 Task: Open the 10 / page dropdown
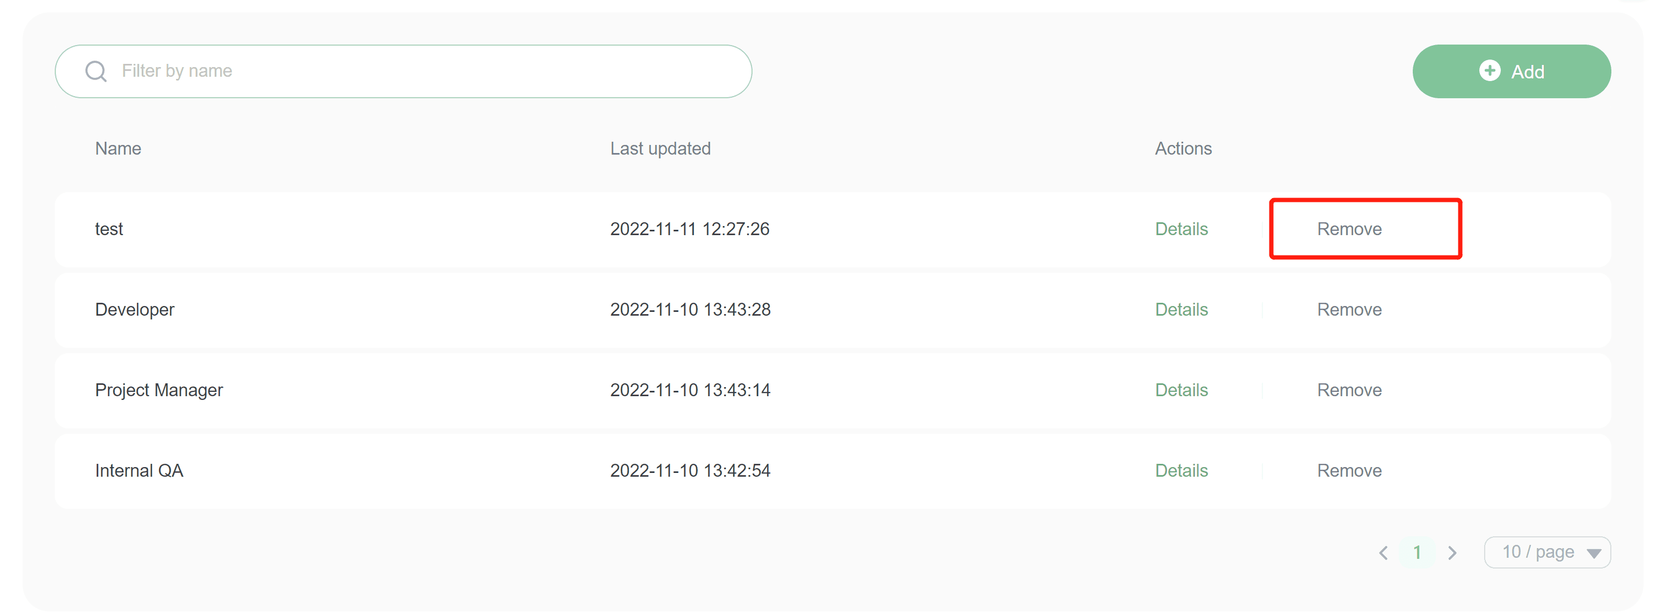point(1546,553)
